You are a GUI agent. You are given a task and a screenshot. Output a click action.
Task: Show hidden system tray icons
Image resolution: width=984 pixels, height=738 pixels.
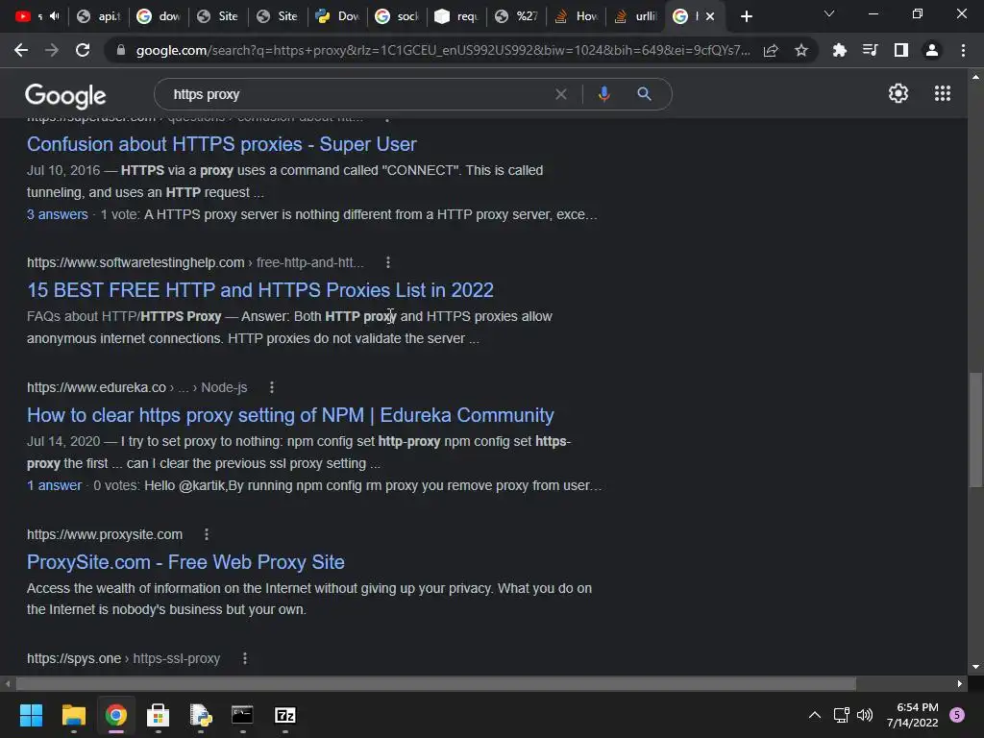[814, 715]
